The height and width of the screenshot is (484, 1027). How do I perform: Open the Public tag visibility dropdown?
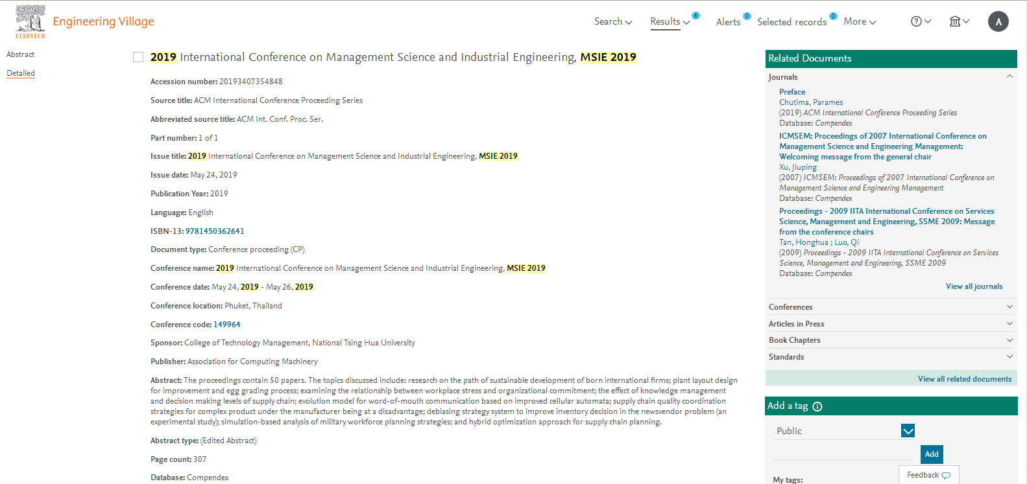908,431
